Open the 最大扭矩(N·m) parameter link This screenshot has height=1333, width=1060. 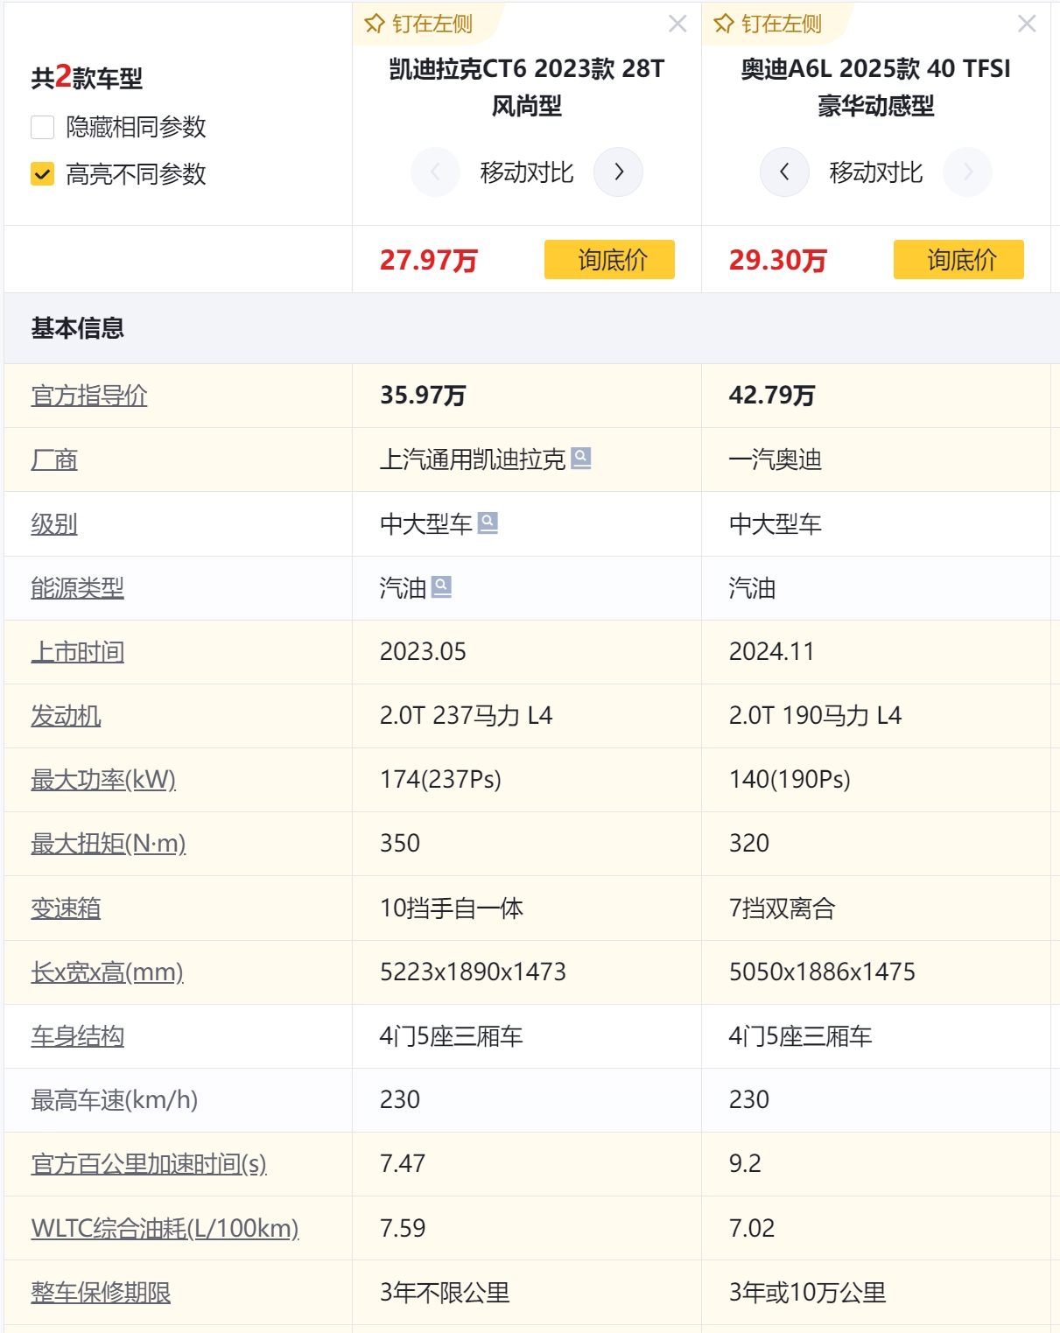[x=109, y=843]
